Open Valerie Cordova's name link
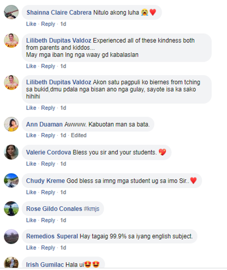The width and height of the screenshot is (227, 270). tap(49, 152)
